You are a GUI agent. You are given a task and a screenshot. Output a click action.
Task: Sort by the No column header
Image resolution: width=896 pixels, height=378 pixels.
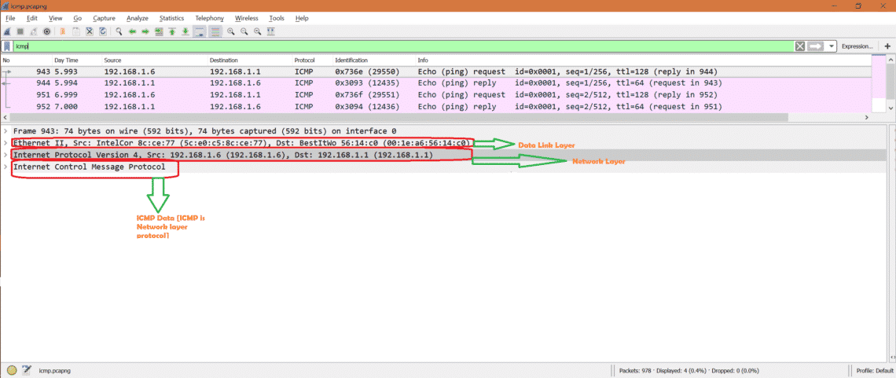coord(26,60)
